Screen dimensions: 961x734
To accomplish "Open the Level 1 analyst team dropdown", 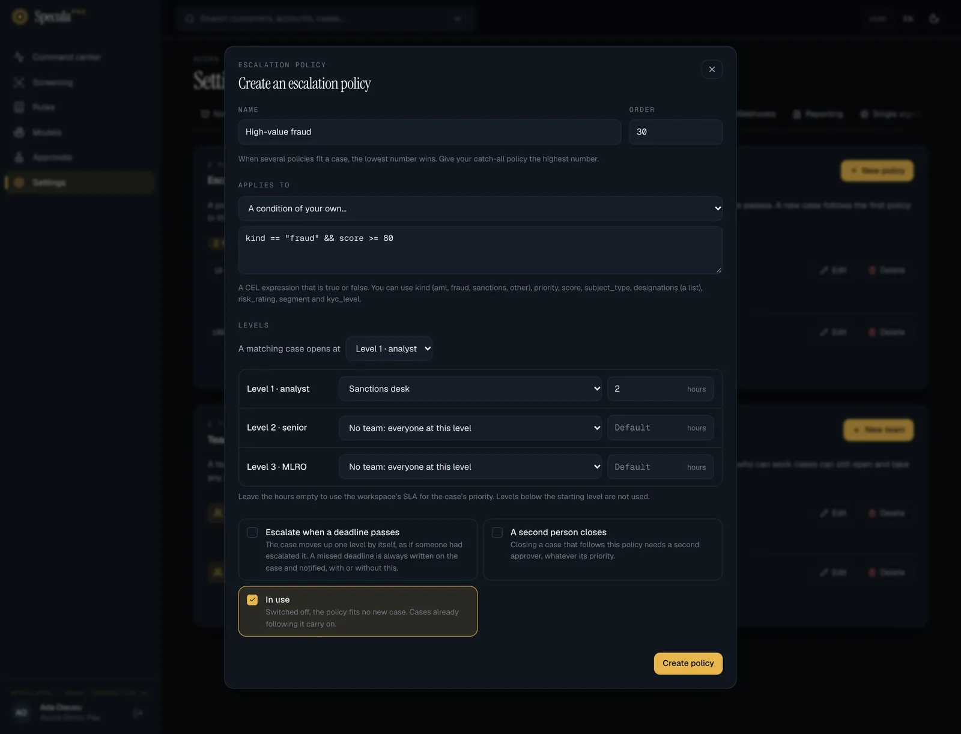I will click(x=470, y=389).
